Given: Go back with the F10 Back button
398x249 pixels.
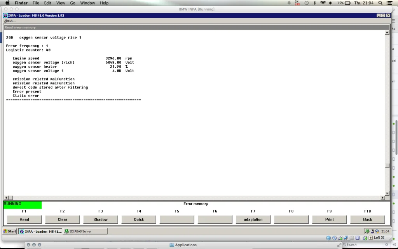Looking at the screenshot, I should coord(368,219).
